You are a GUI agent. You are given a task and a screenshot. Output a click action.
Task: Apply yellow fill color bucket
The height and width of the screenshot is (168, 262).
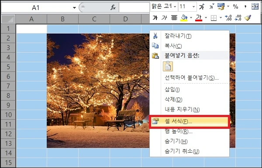pyautogui.click(x=184, y=18)
